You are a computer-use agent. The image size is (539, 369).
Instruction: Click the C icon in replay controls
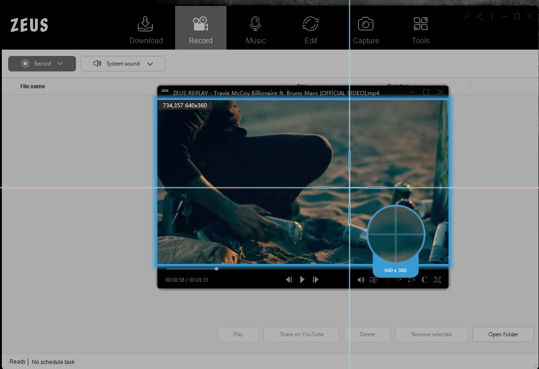[x=424, y=279]
